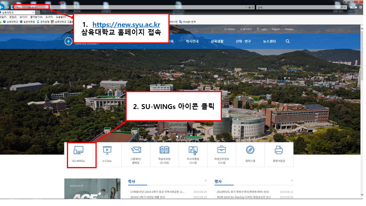
Task: Open the 도움말(H) menu
Action: click(x=61, y=17)
